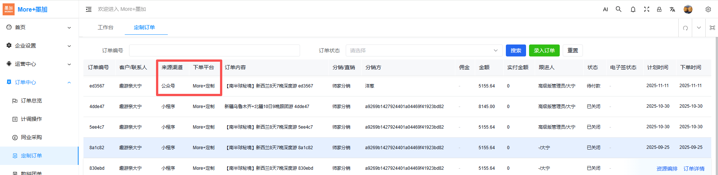The image size is (718, 175).
Task: Switch to the 工作台 tab
Action: tap(106, 27)
